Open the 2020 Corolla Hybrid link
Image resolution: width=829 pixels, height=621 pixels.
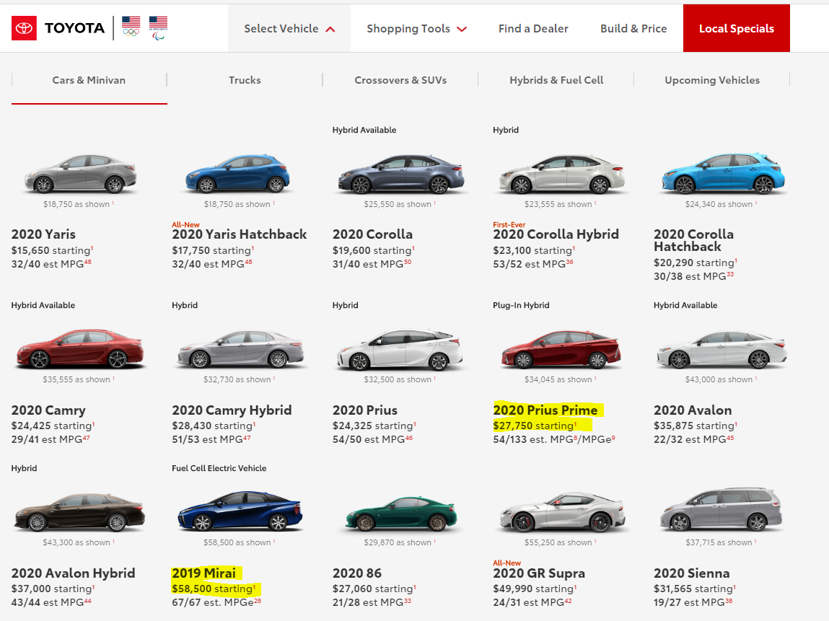tap(556, 234)
